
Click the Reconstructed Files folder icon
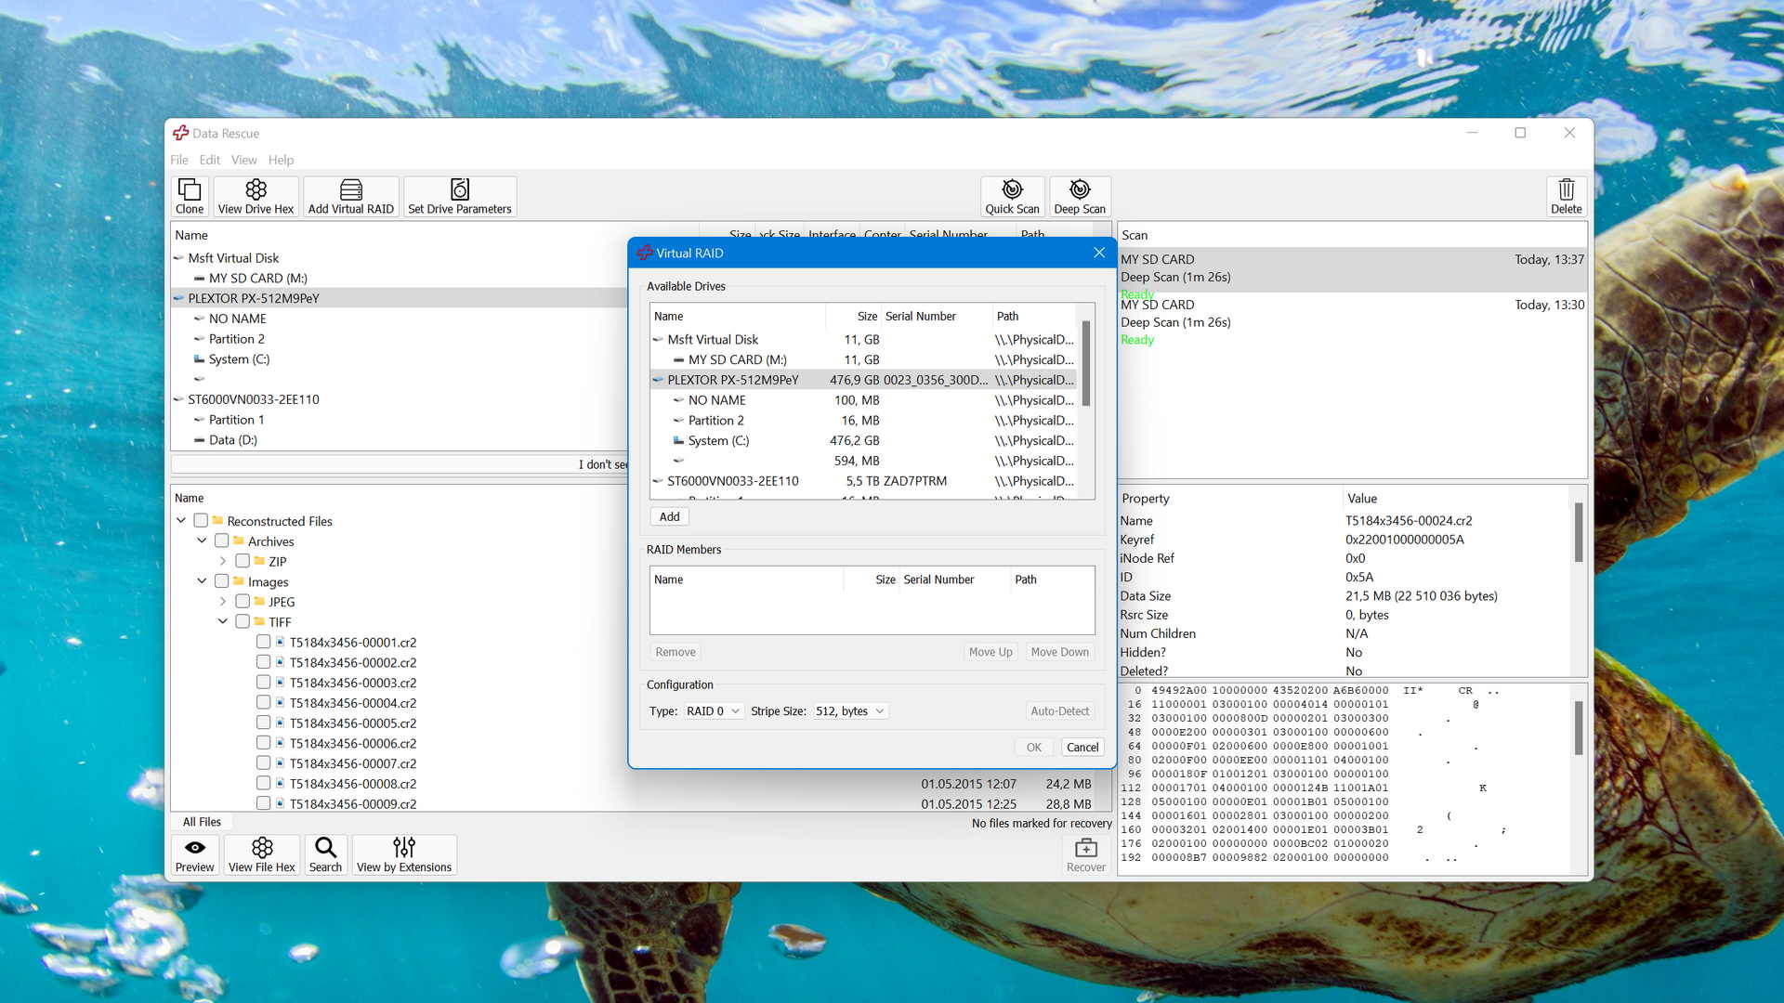[217, 521]
